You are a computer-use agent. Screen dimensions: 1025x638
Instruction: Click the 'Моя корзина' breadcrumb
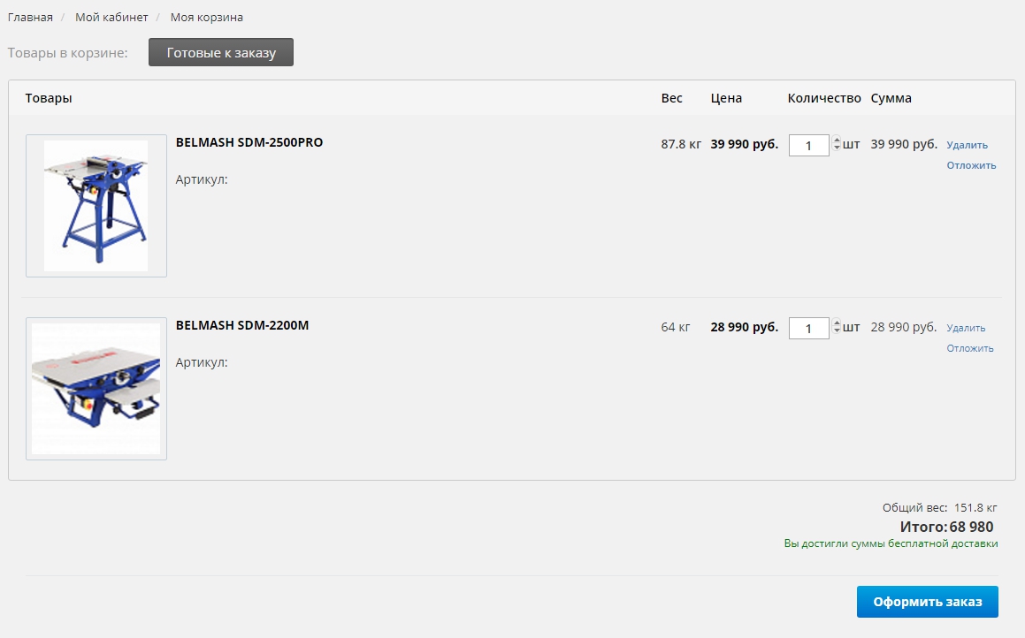pyautogui.click(x=207, y=18)
